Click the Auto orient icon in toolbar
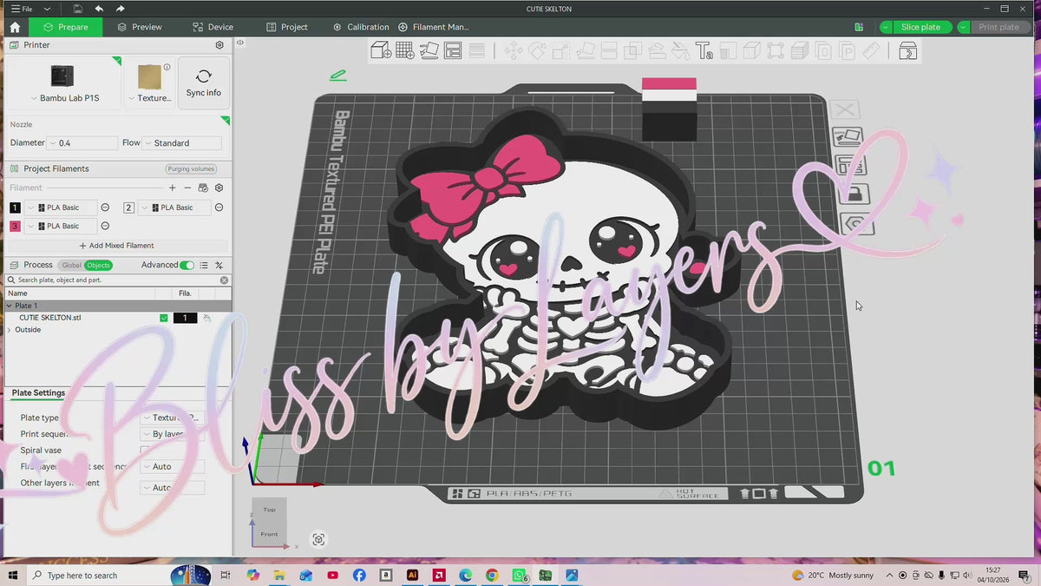 (x=429, y=51)
